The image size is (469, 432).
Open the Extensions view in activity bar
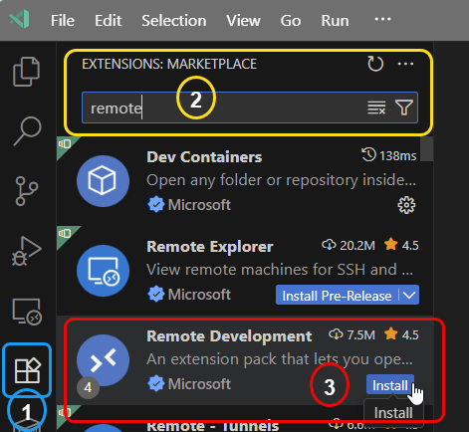[x=27, y=370]
